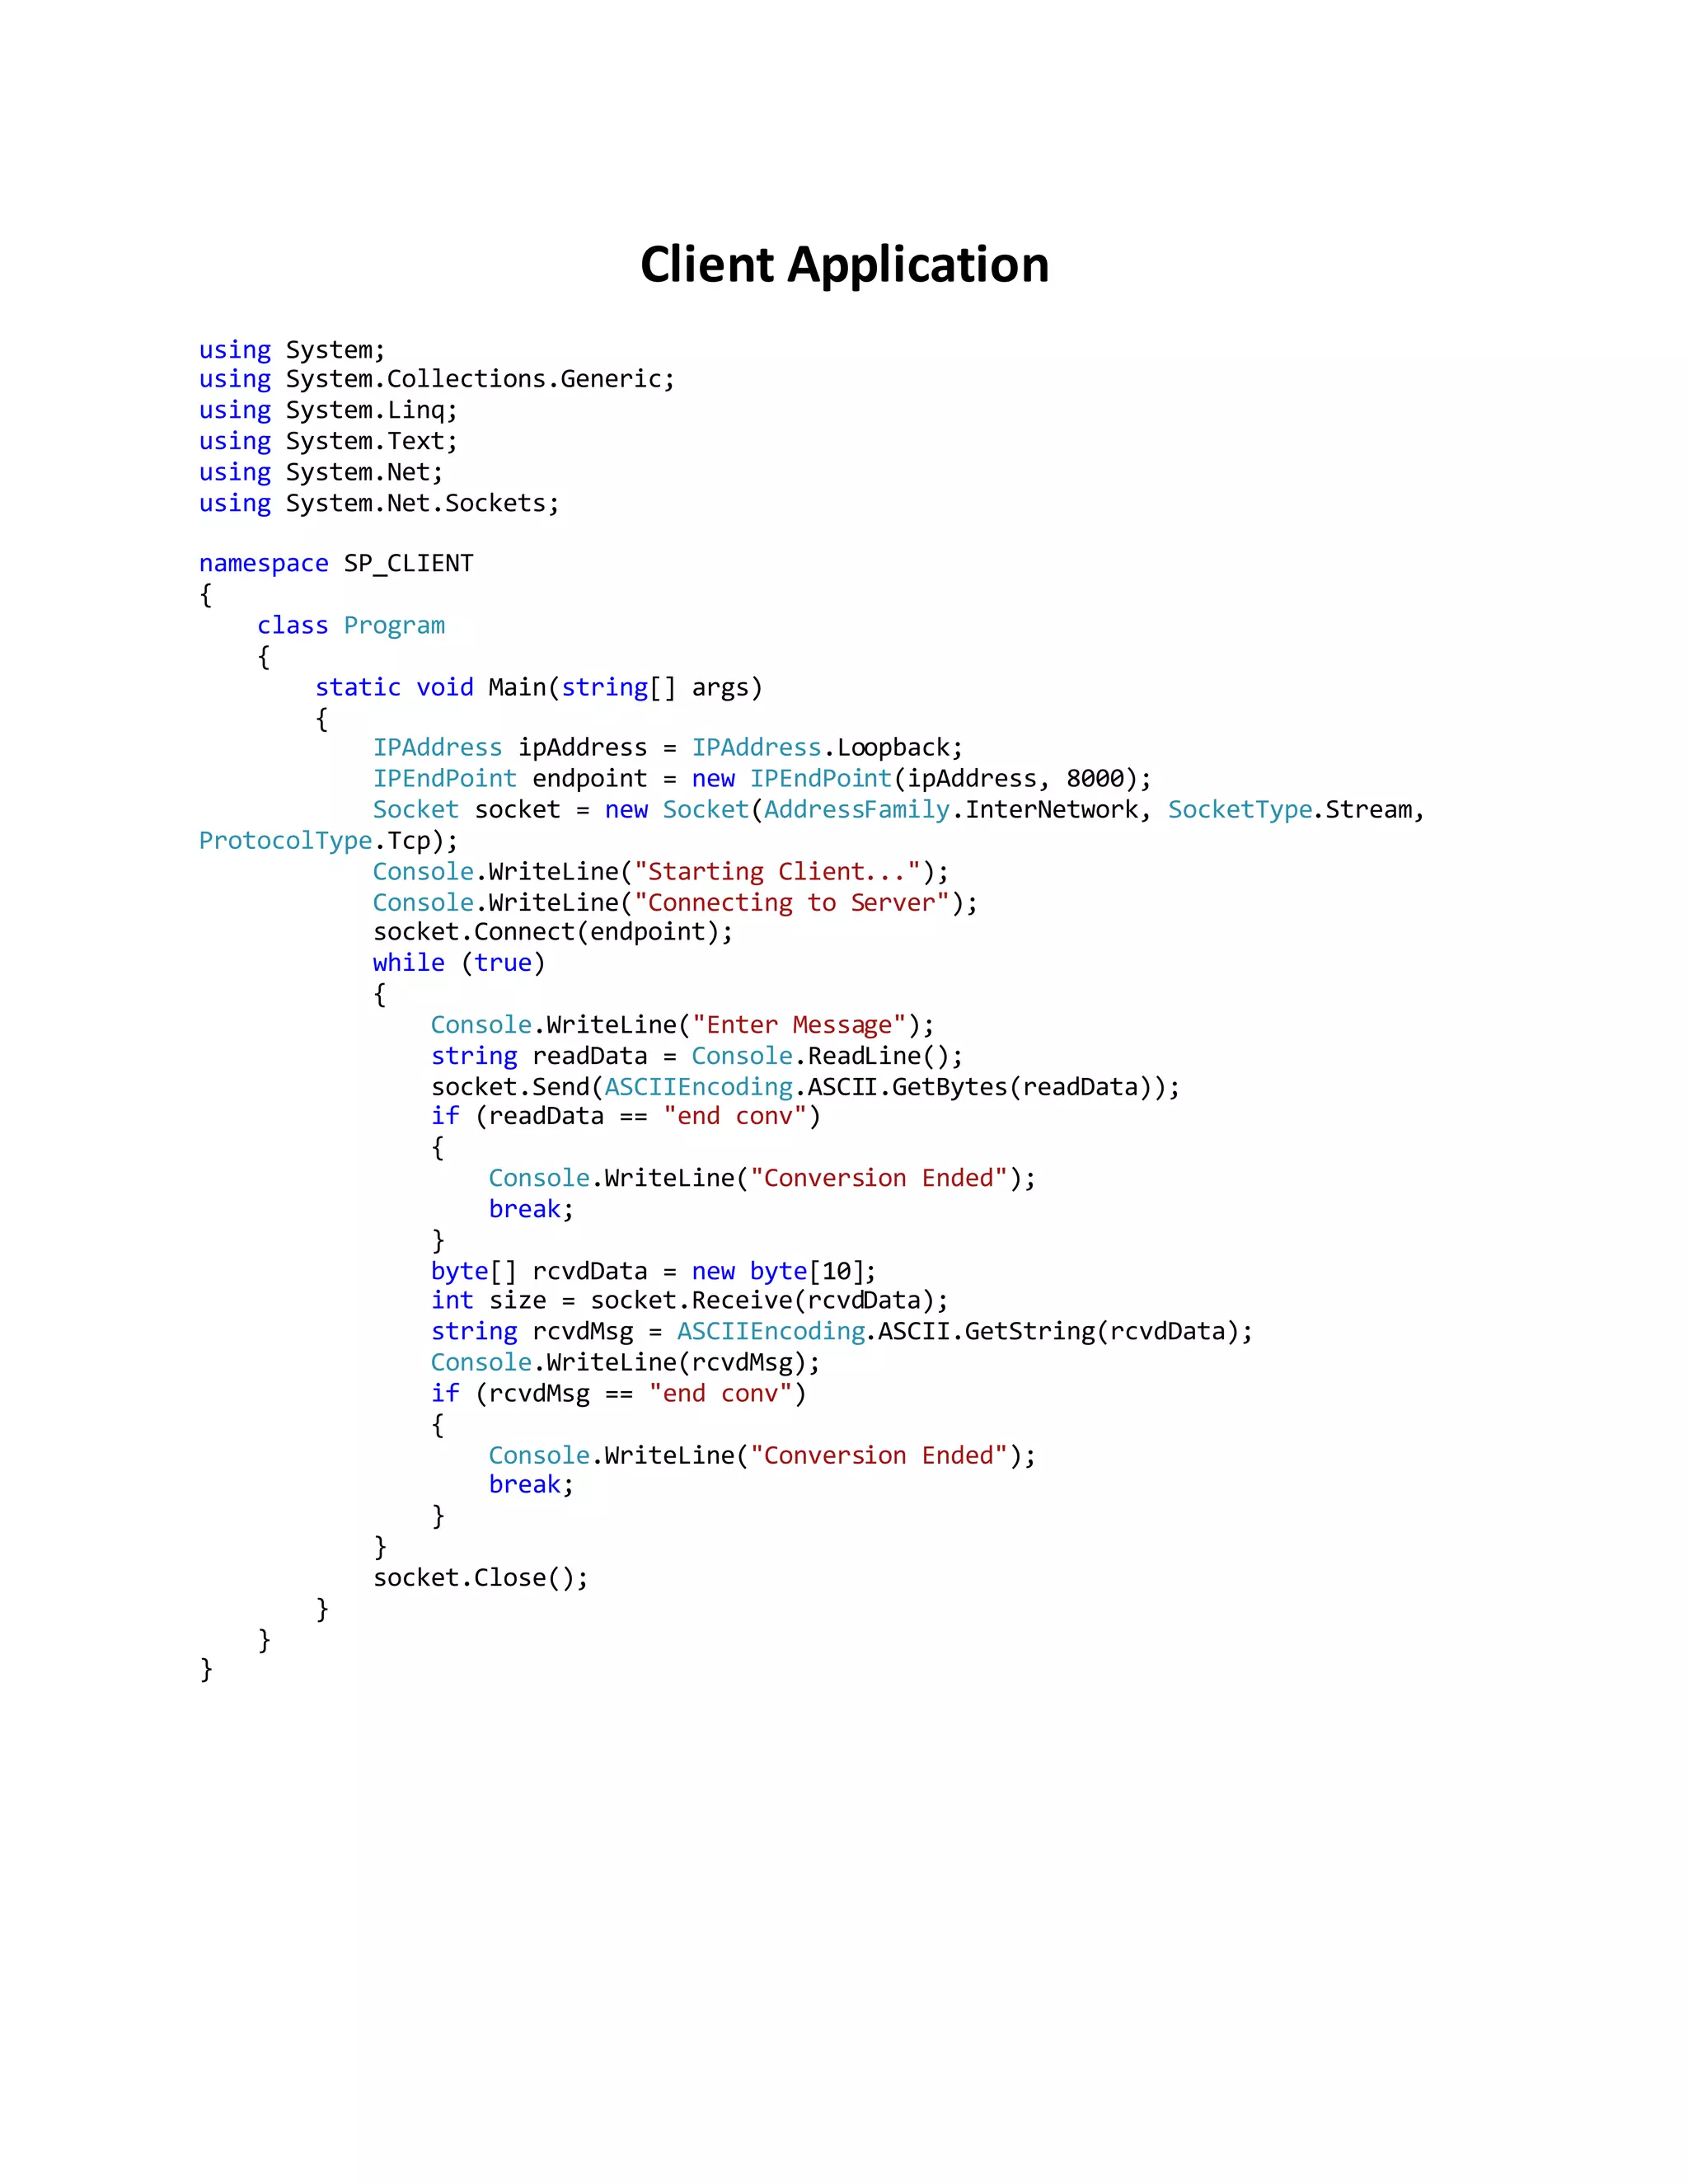Click the 'using System.Net.Sockets;' line

379,503
